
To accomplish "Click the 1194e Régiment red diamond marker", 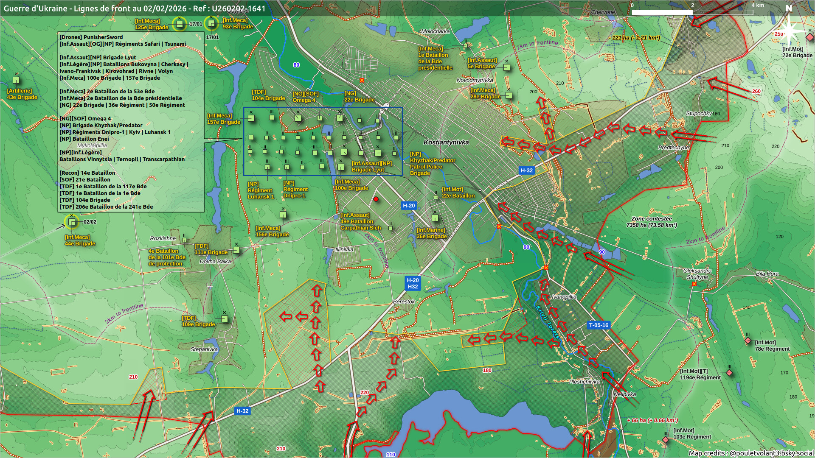I will click(729, 373).
